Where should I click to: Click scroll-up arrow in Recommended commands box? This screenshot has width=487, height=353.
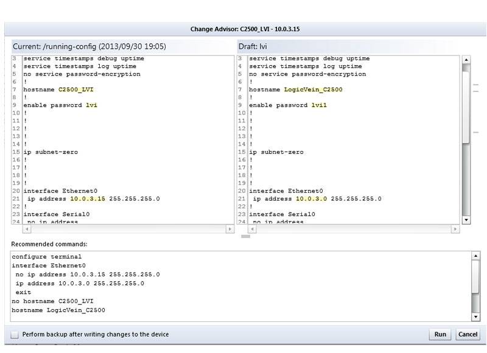(475, 256)
